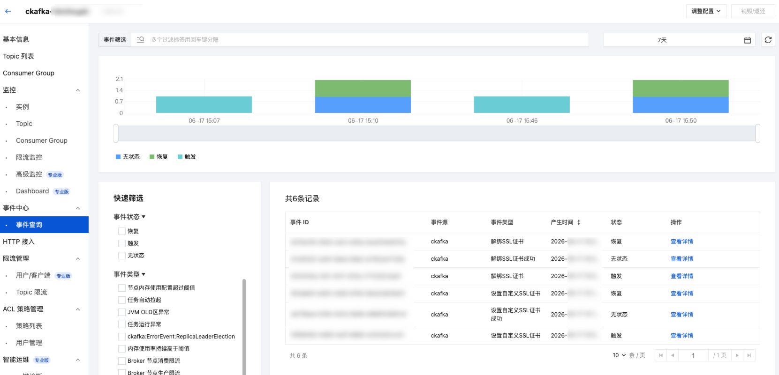Go to previous page arrow

673,355
